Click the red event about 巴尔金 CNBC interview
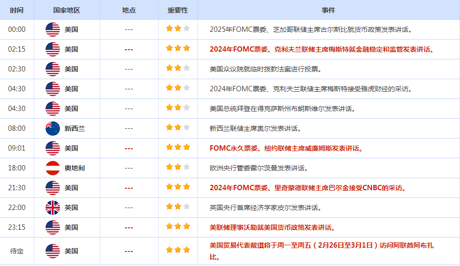Image resolution: width=460 pixels, height=266 pixels. pos(308,188)
